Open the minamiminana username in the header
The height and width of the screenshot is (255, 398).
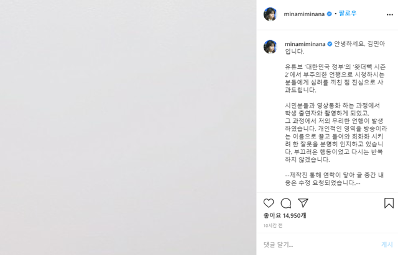point(304,14)
